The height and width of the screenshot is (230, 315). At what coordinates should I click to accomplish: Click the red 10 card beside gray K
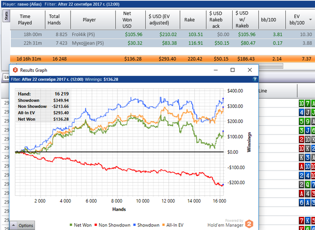301,148
